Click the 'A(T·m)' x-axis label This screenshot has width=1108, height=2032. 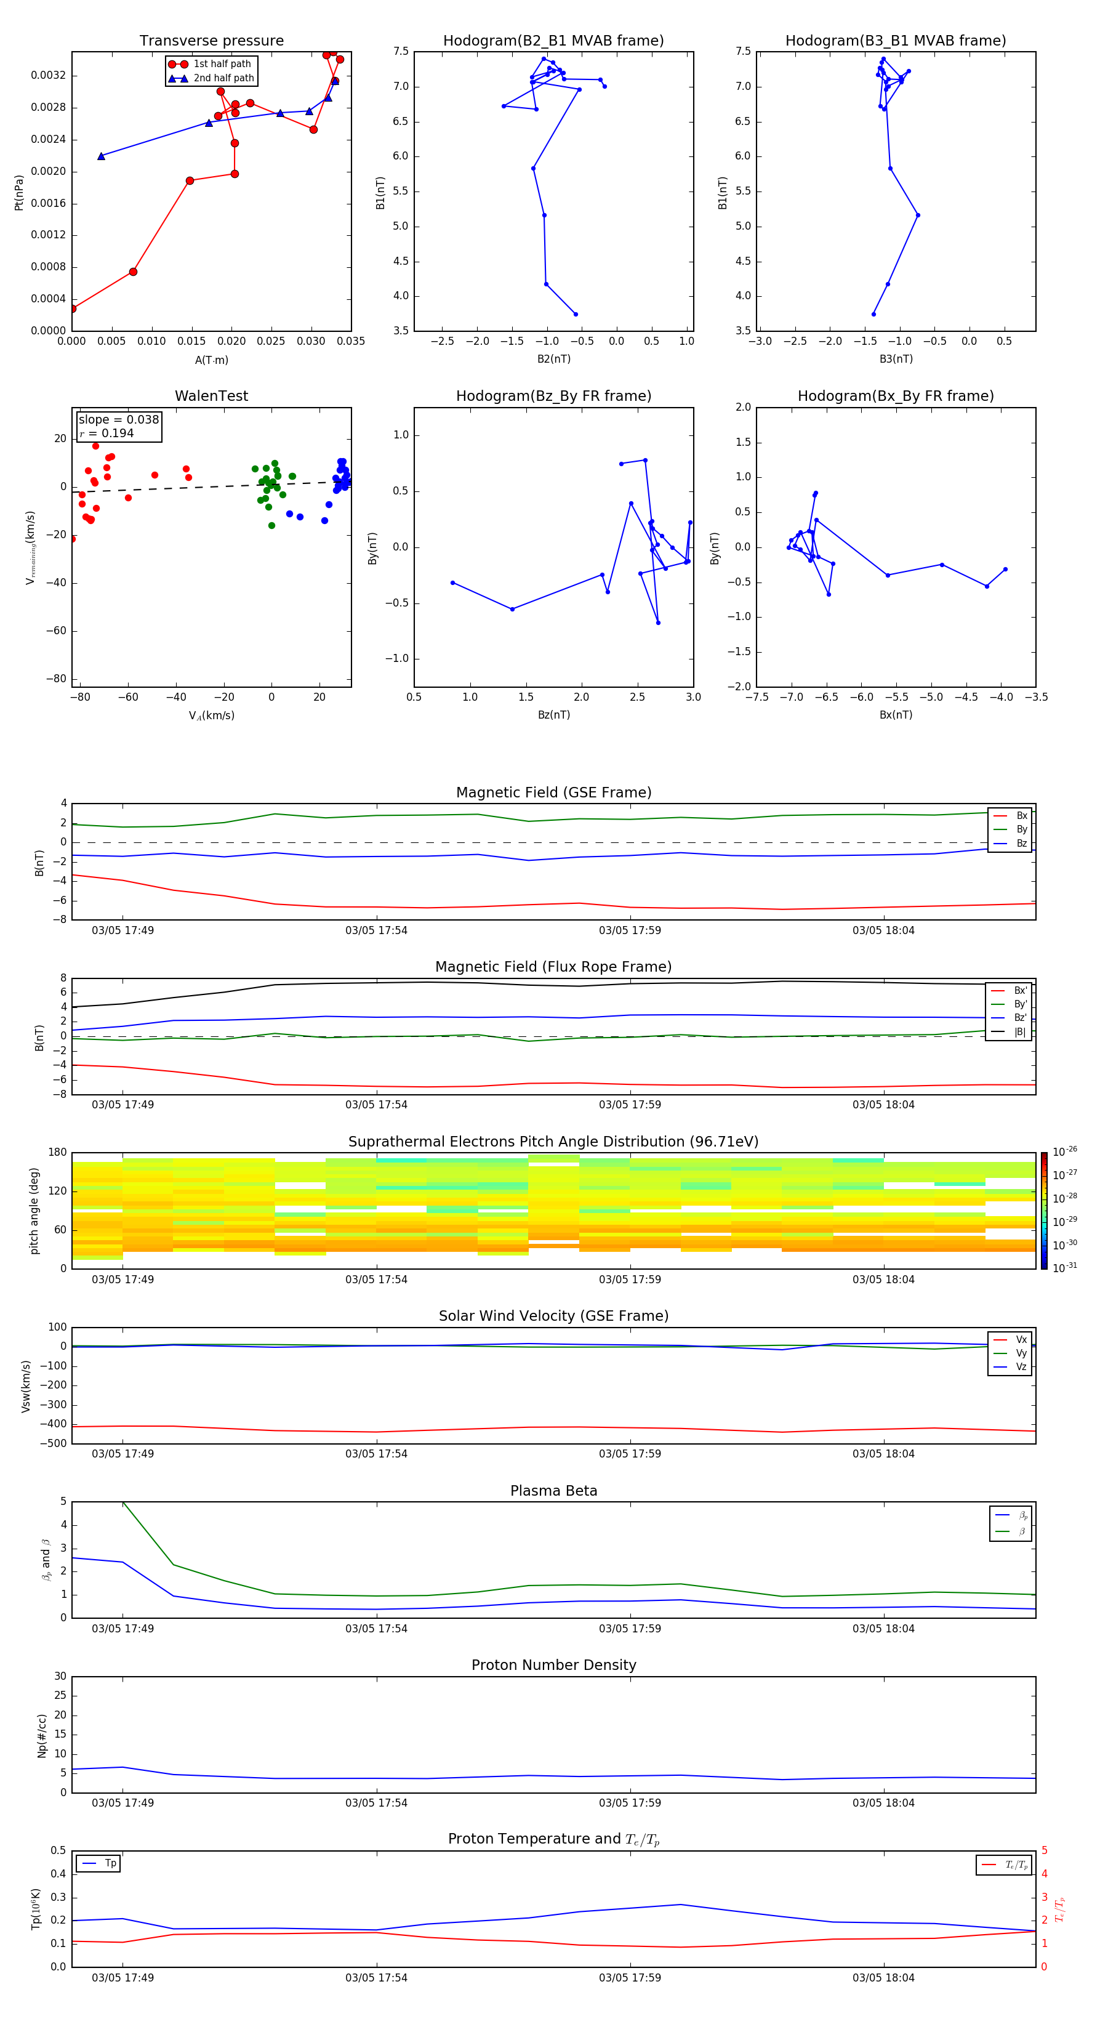click(x=211, y=360)
